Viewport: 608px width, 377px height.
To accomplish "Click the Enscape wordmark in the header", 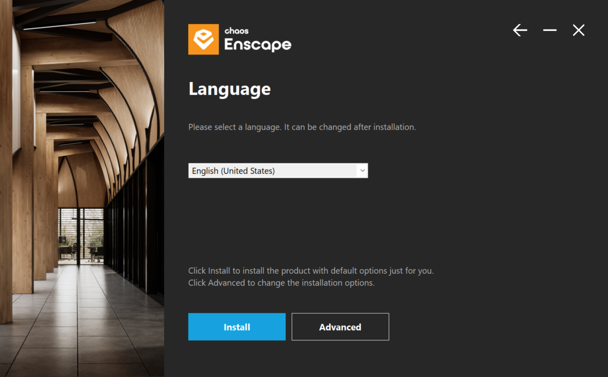I will coord(258,44).
